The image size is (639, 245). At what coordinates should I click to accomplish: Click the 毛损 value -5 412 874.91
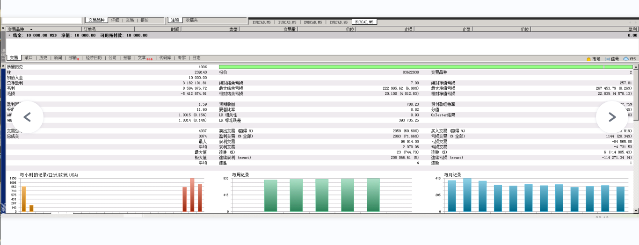click(194, 94)
